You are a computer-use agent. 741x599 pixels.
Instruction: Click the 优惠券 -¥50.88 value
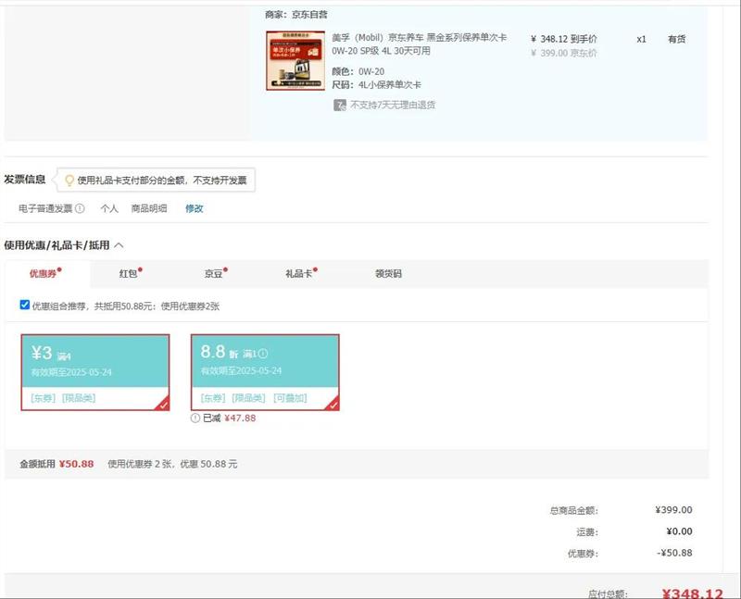click(x=674, y=553)
